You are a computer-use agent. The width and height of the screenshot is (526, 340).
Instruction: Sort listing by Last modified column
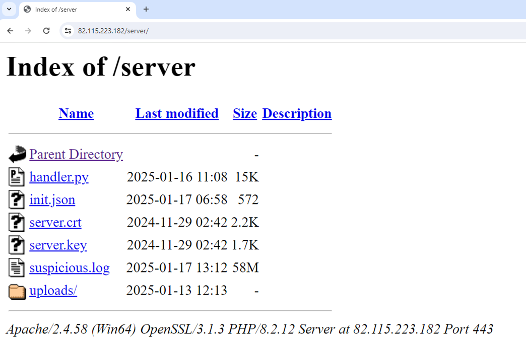coord(177,113)
